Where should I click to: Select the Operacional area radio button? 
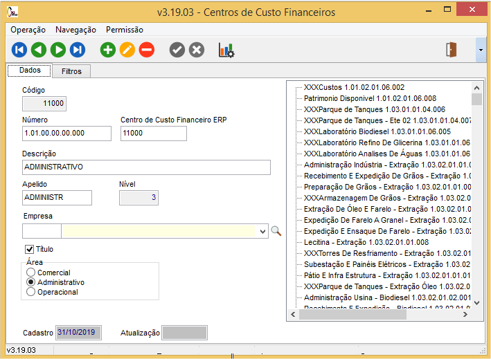(30, 292)
